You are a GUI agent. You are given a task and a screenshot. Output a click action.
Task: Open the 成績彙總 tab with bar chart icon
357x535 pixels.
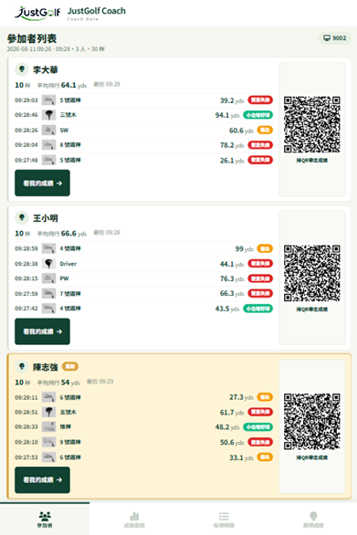tap(134, 519)
